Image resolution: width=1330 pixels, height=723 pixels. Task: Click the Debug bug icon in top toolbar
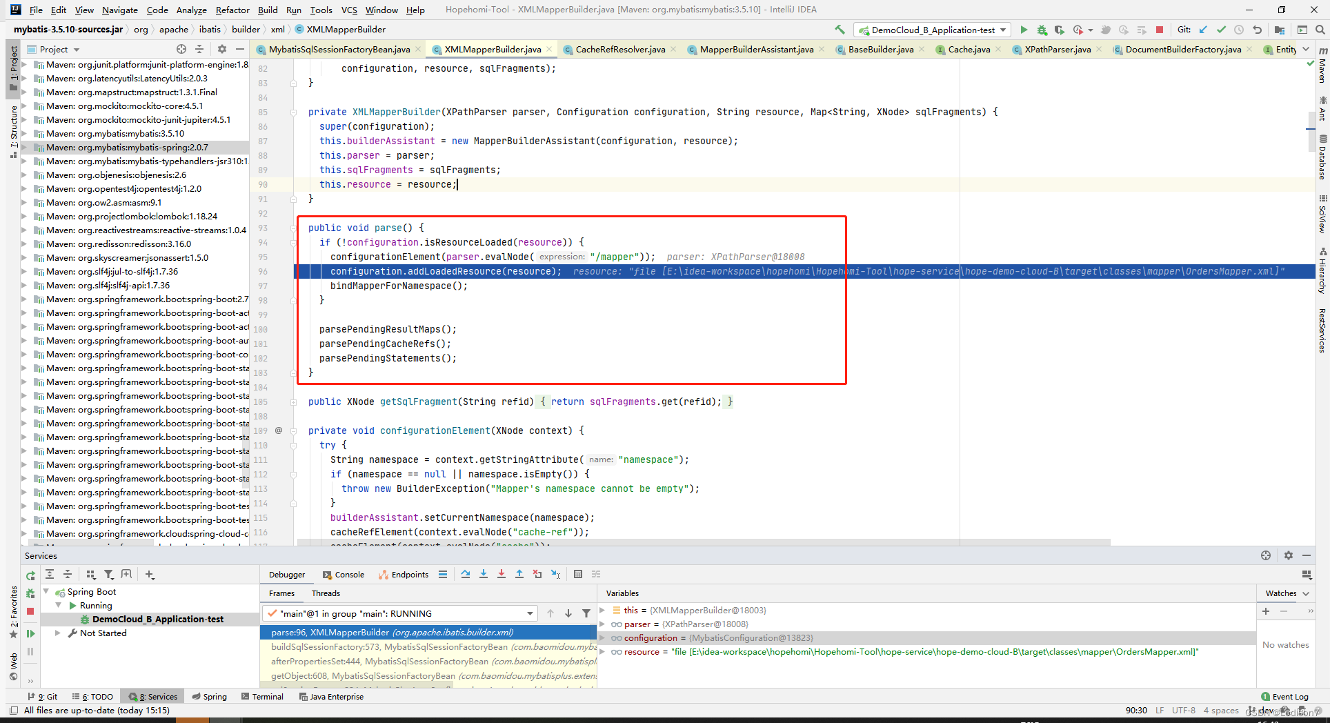coord(1042,30)
